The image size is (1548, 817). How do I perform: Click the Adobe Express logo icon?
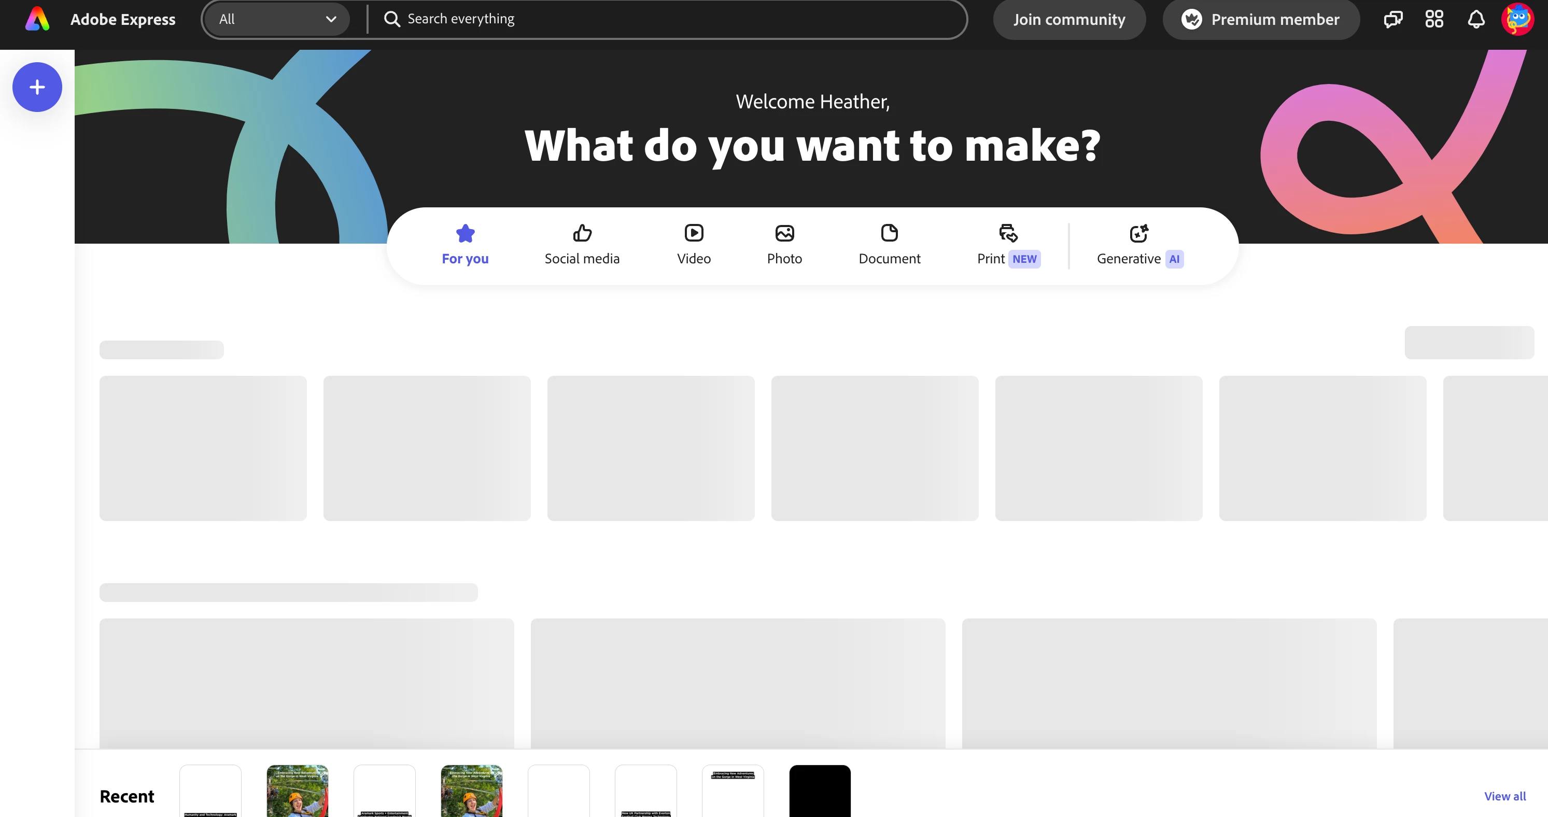[x=37, y=19]
